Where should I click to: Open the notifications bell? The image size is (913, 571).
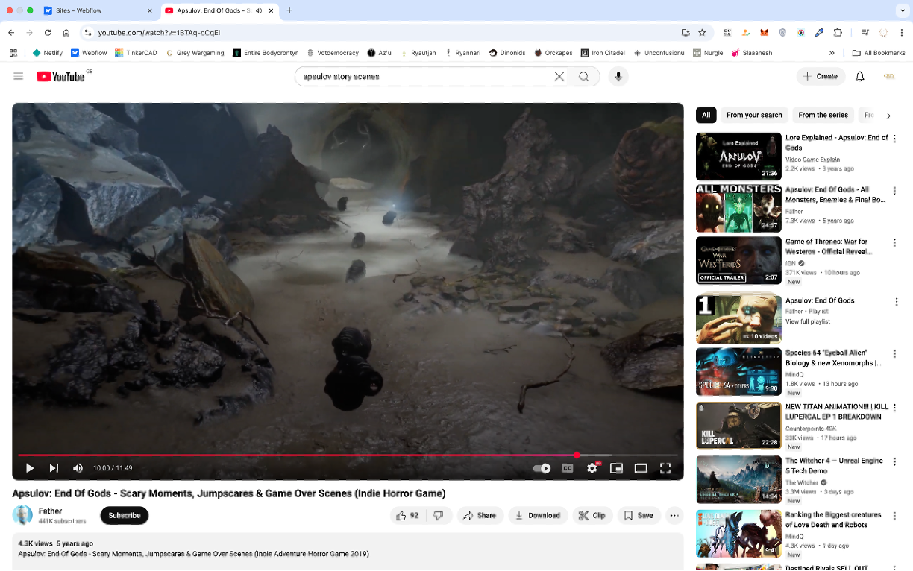[860, 76]
